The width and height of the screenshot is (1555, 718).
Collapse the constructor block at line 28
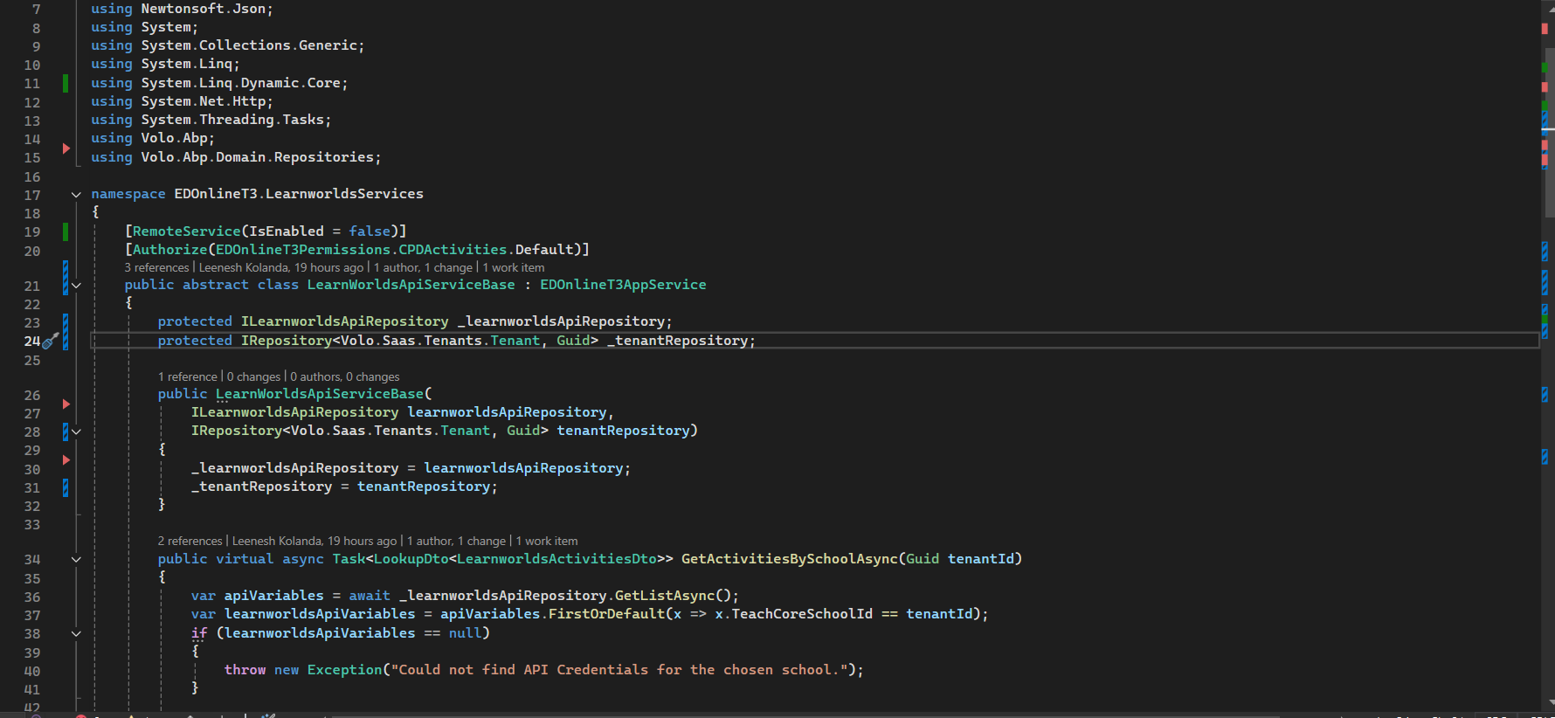(76, 431)
